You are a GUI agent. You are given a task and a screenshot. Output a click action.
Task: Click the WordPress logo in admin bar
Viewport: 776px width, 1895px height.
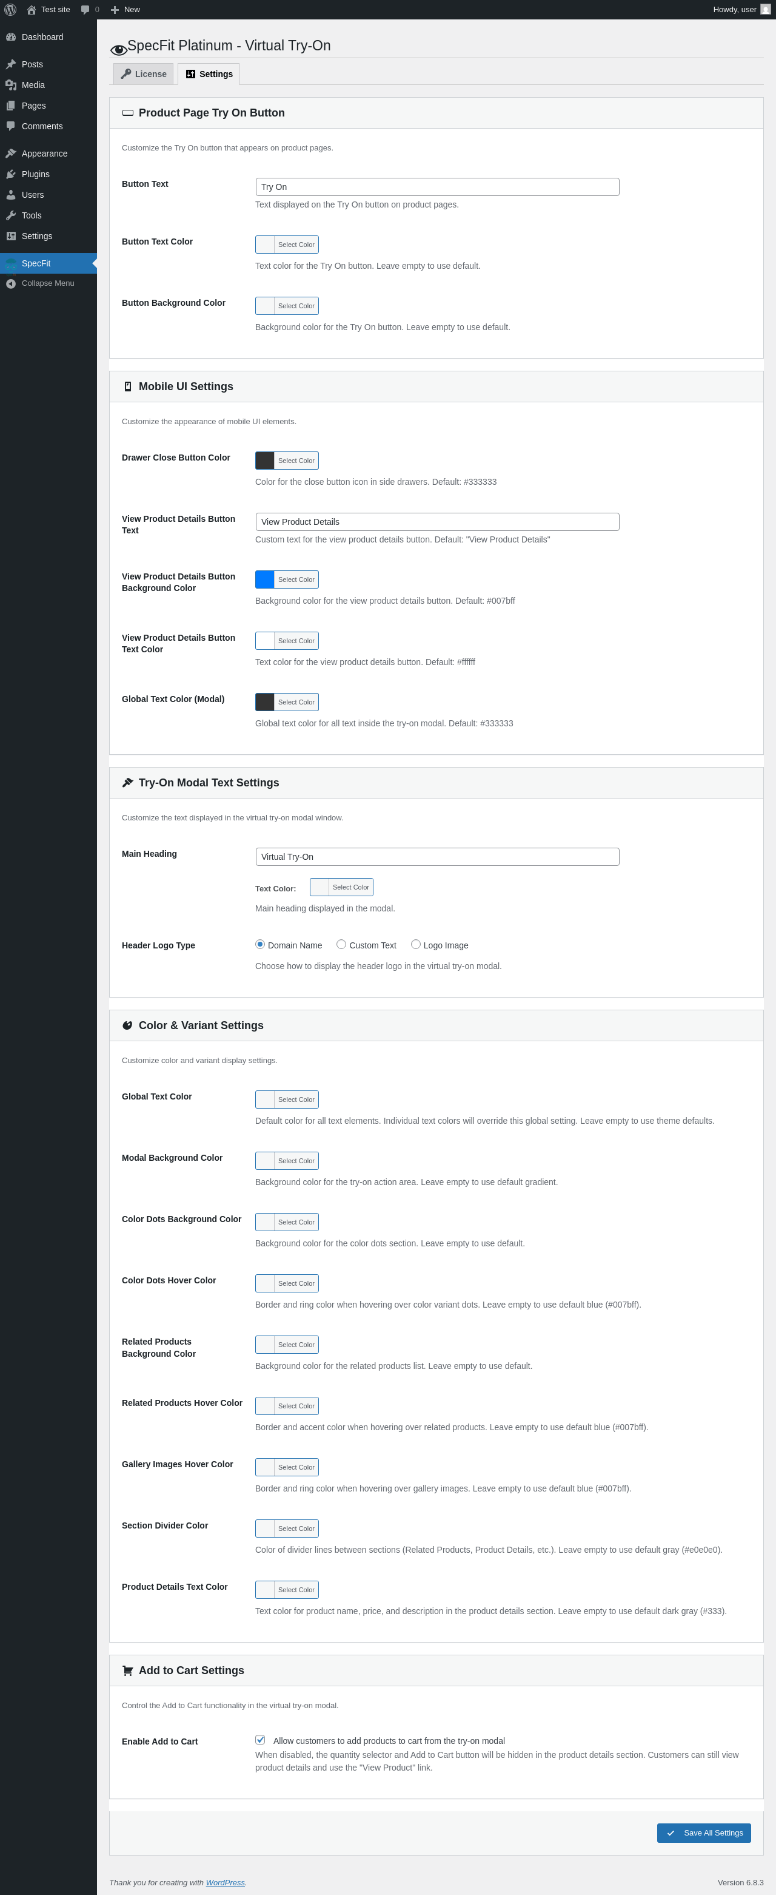tap(10, 10)
